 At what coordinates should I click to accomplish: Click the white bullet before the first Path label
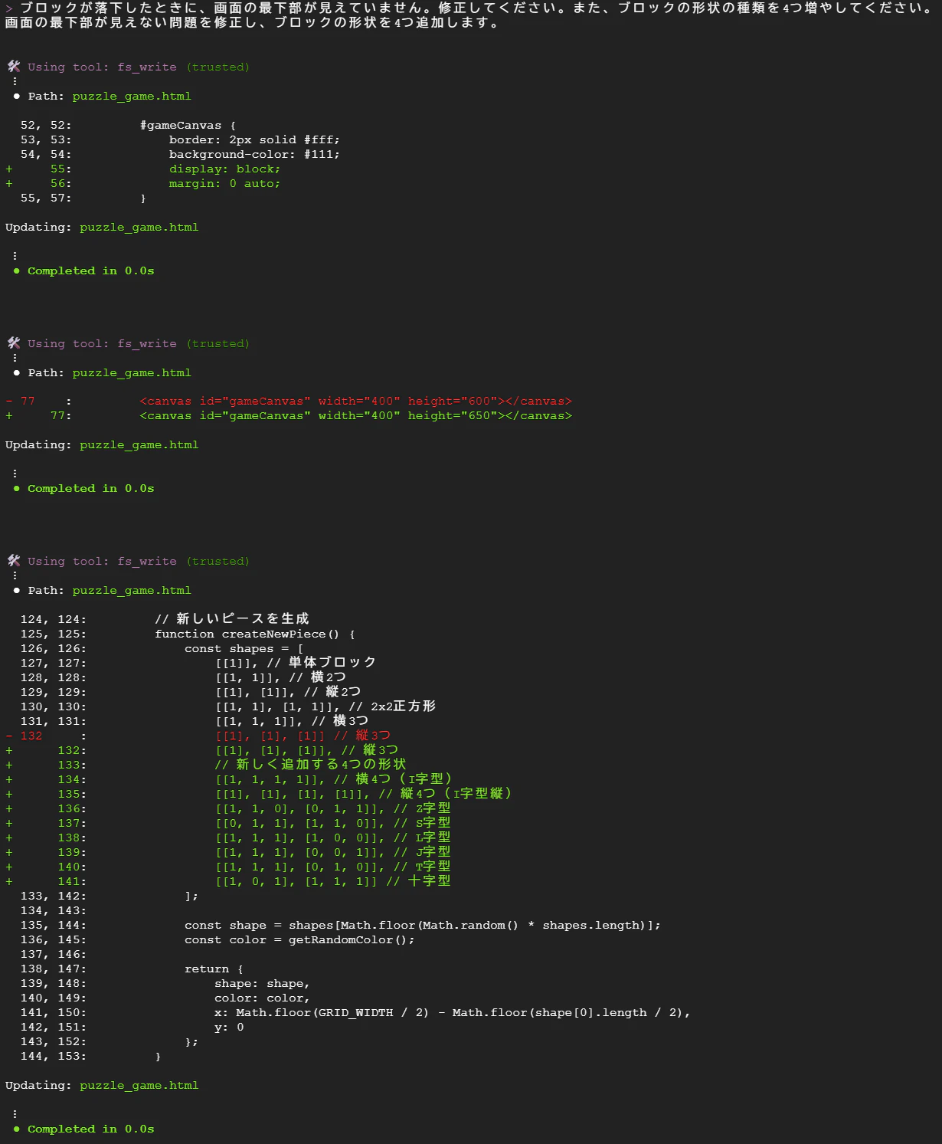16,97
